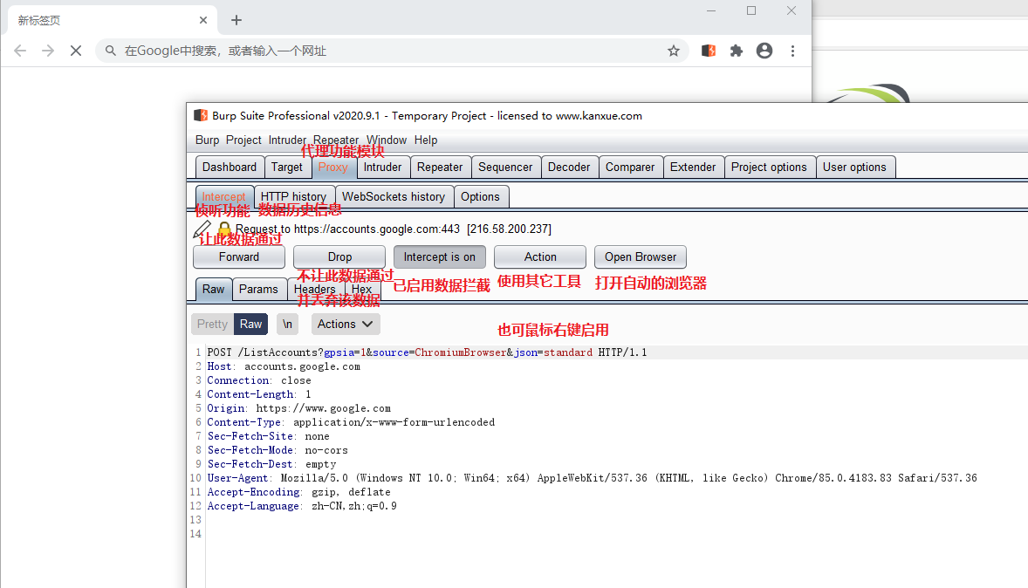Open the Window menu
Screen dimensions: 1028x588
pyautogui.click(x=387, y=140)
